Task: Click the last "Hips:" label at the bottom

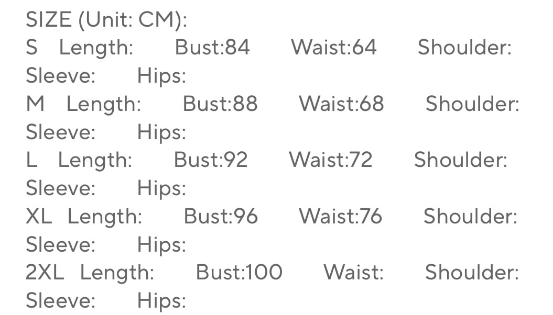Action: [x=161, y=301]
